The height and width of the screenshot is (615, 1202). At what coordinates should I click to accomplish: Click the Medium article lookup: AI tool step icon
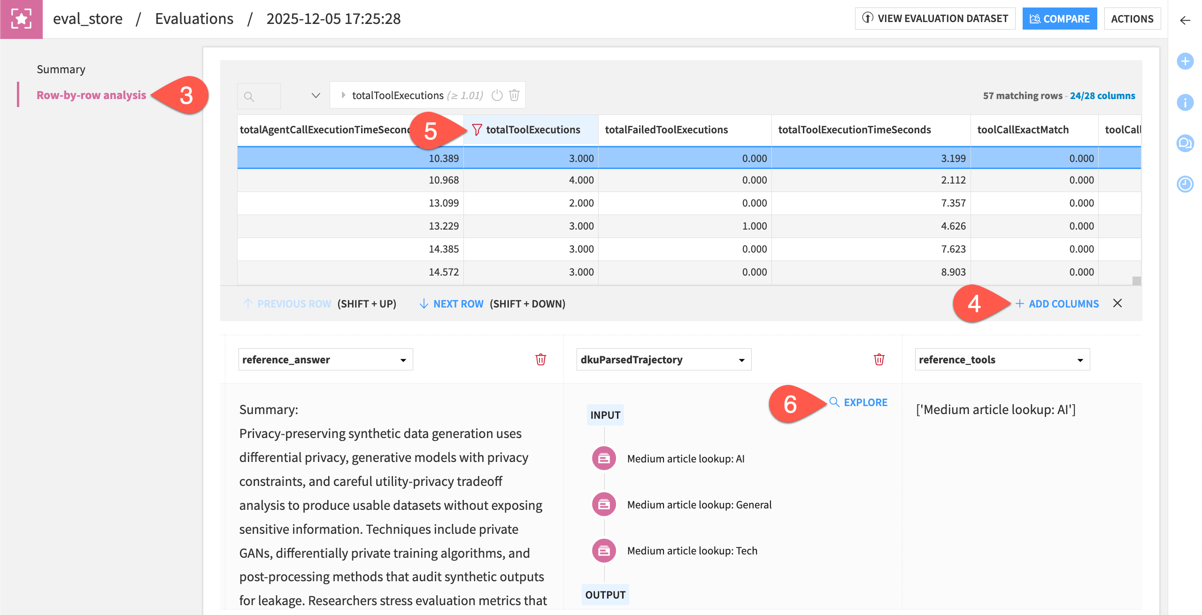tap(604, 458)
